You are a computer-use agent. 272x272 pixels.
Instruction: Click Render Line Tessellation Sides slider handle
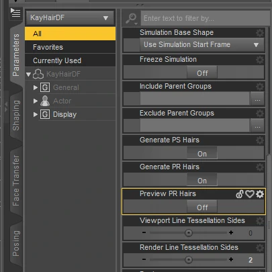pos(189,260)
